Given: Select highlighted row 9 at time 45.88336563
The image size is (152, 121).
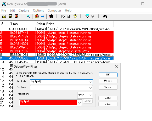Looking at the screenshot, I should tap(57, 58).
